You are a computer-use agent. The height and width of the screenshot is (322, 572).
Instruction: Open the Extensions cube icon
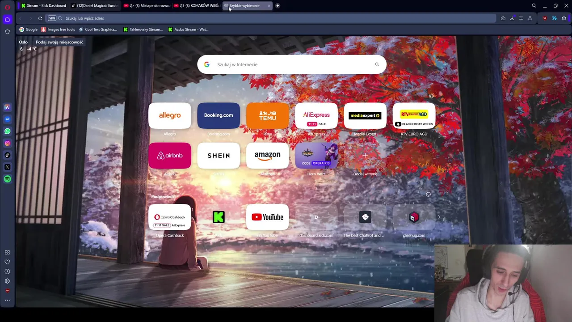tap(564, 18)
